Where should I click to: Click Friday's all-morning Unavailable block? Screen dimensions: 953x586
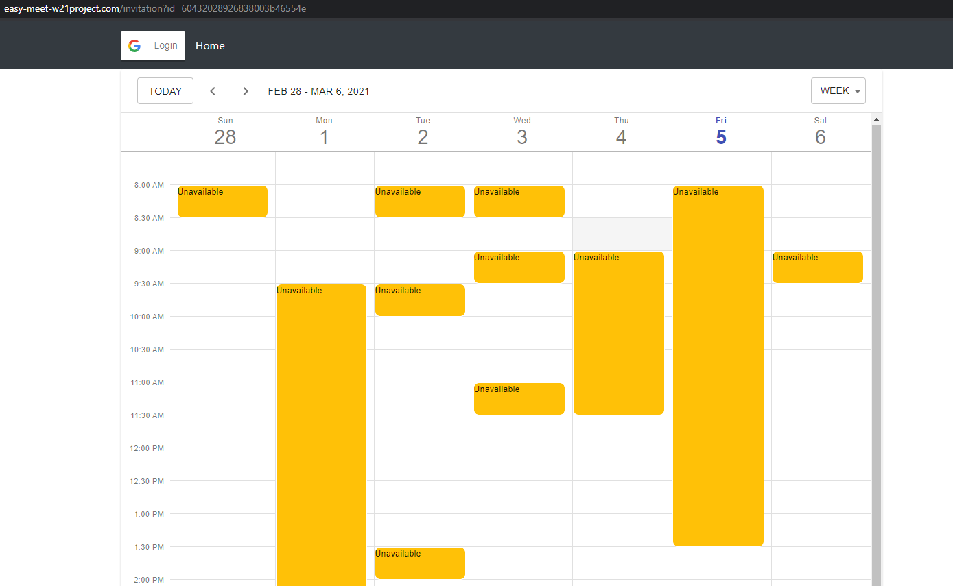pyautogui.click(x=718, y=363)
